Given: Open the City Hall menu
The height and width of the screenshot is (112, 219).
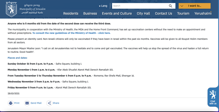Looking at the screenshot, I should point(144,14).
